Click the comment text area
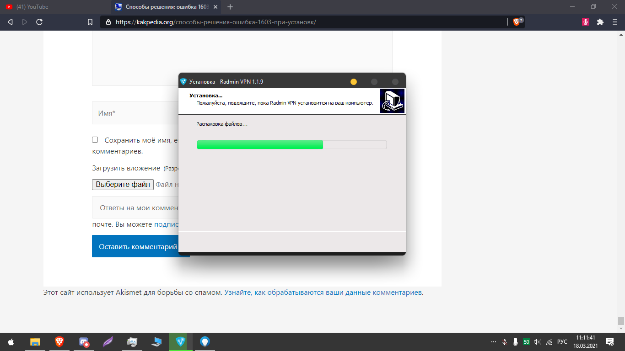Screen dimensions: 625x351 click(x=242, y=58)
